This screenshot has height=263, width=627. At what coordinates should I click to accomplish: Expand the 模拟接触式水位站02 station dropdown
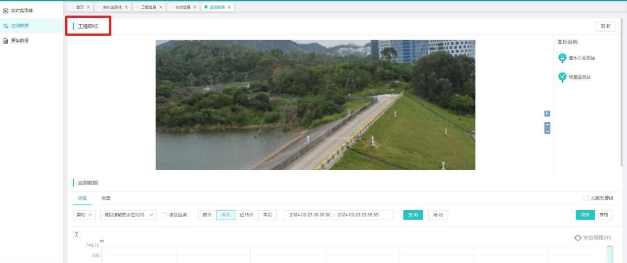[129, 215]
